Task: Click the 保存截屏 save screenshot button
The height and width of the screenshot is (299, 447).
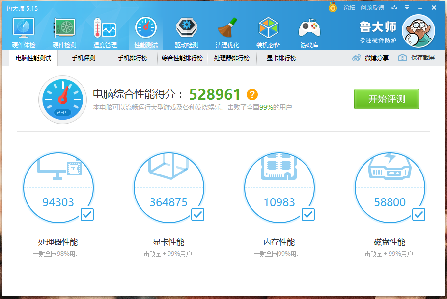Action: coord(417,58)
